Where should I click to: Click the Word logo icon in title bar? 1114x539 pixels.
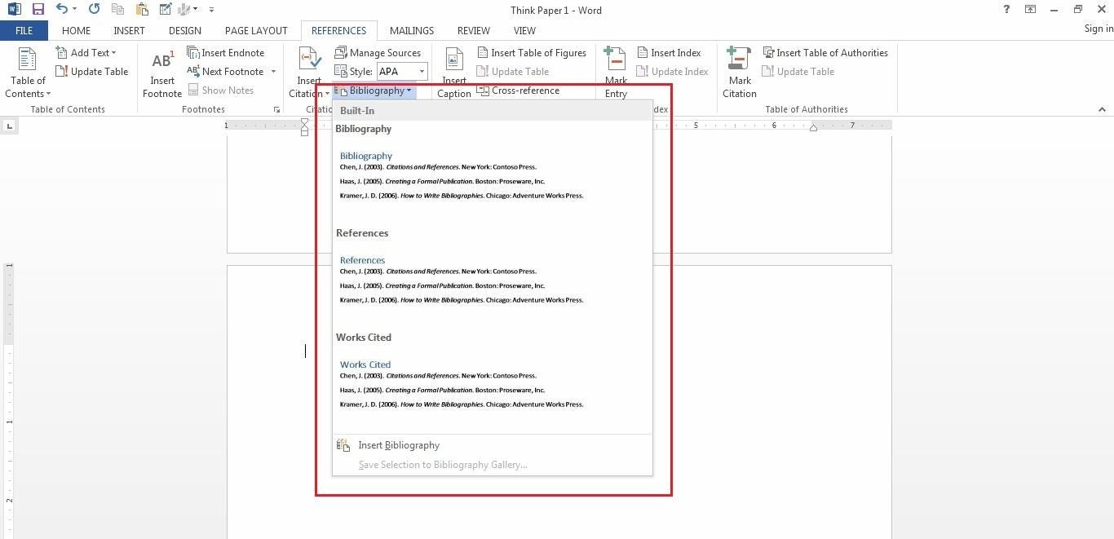[15, 10]
